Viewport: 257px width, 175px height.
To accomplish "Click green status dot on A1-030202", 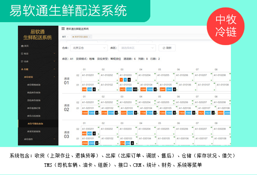I will (x=117, y=134).
